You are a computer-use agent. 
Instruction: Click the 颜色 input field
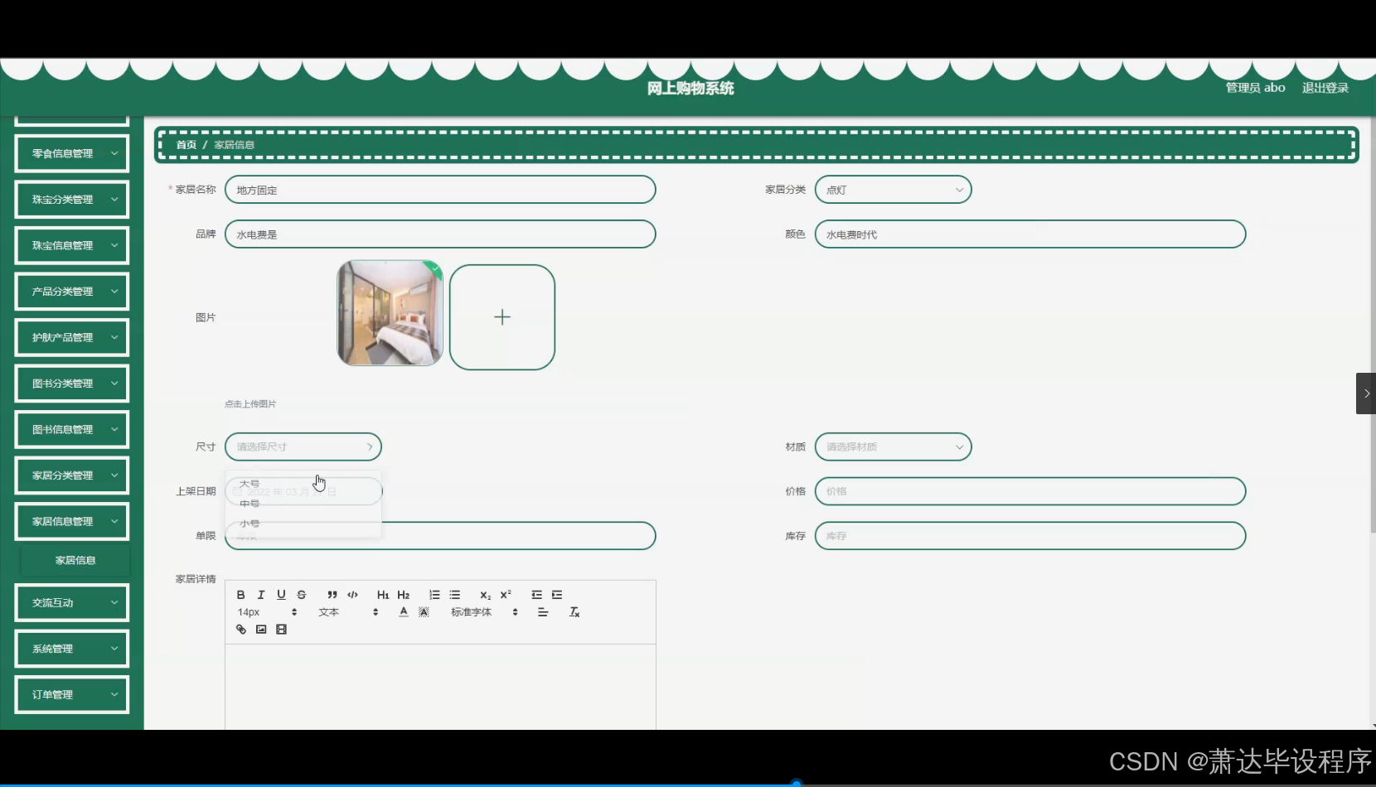click(1030, 234)
